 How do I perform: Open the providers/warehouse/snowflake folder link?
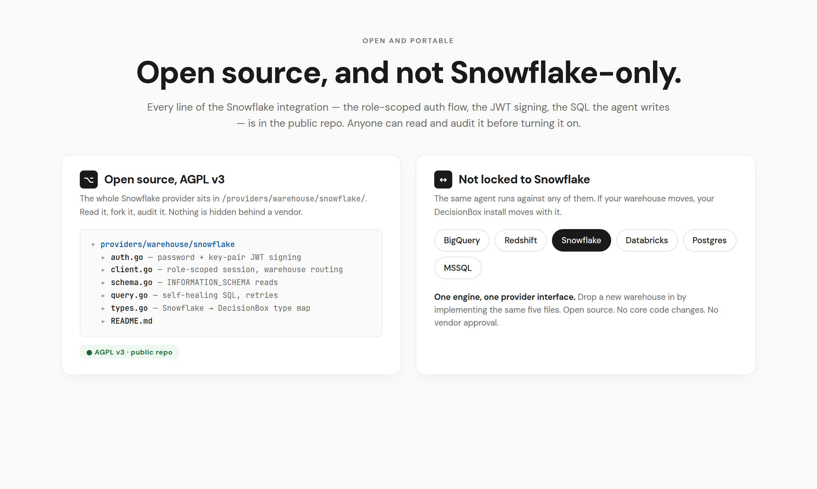coord(167,244)
